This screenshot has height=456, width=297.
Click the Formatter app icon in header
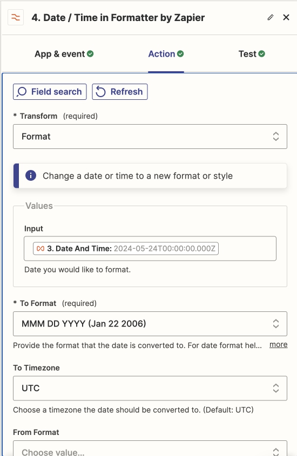coord(16,18)
